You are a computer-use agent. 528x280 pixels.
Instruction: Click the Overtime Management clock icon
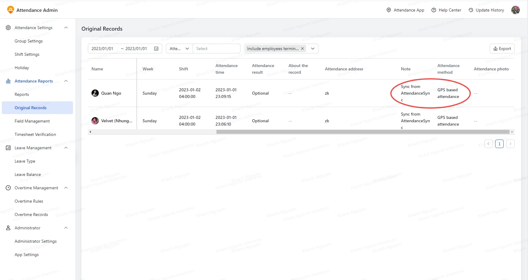pyautogui.click(x=8, y=188)
